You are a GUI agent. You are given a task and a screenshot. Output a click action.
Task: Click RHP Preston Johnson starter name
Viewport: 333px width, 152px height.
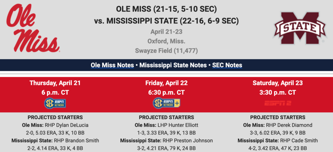point(188,141)
